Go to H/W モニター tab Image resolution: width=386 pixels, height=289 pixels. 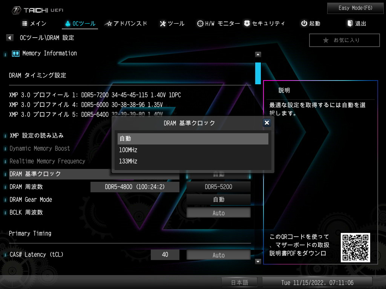(x=218, y=24)
